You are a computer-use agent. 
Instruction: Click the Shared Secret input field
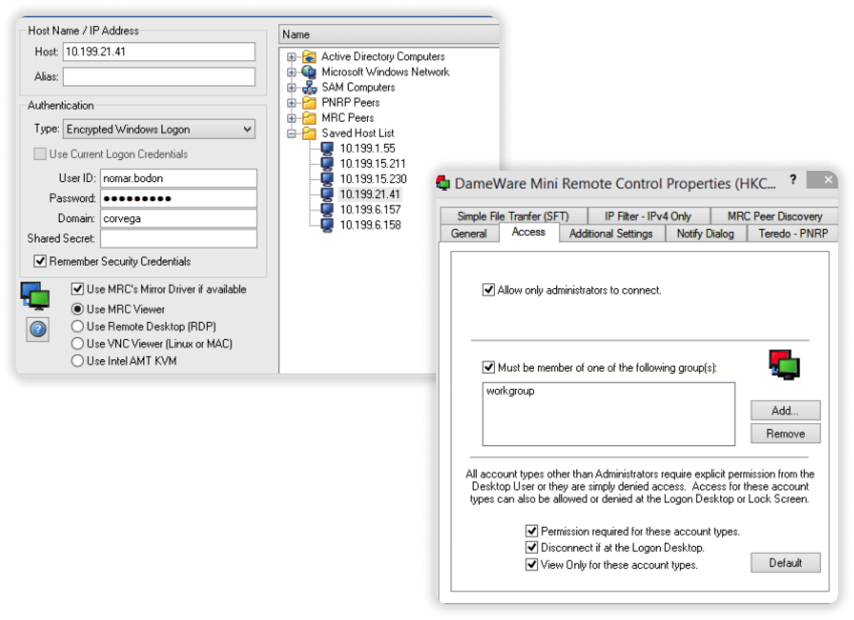[178, 238]
